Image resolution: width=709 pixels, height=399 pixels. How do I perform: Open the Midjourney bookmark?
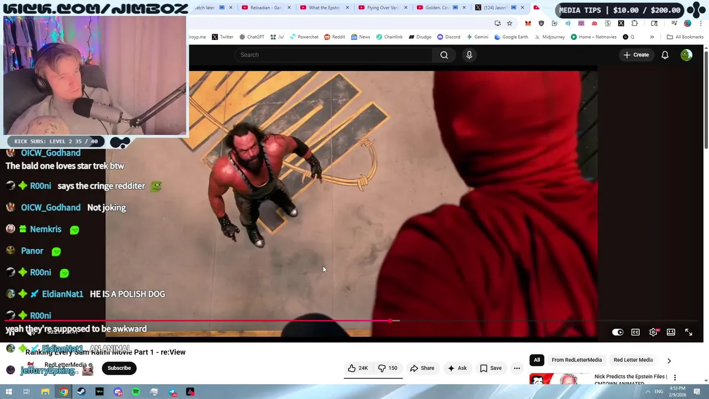click(549, 37)
